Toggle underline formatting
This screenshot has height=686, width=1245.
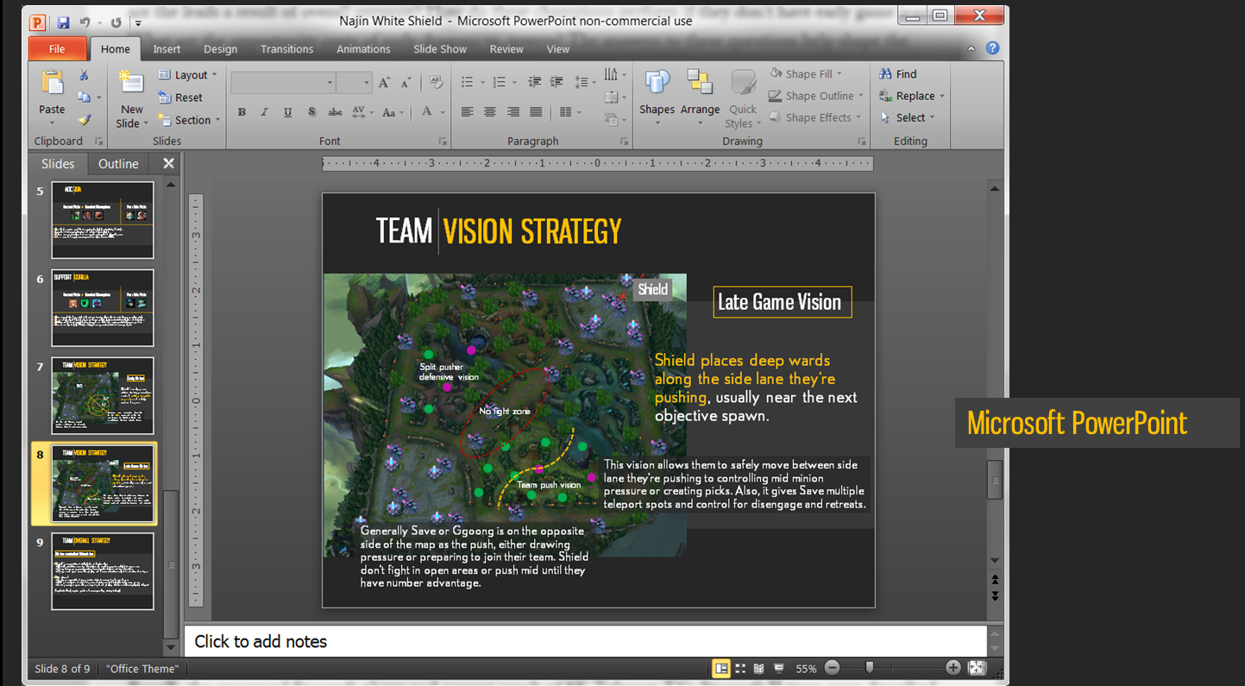click(x=287, y=112)
